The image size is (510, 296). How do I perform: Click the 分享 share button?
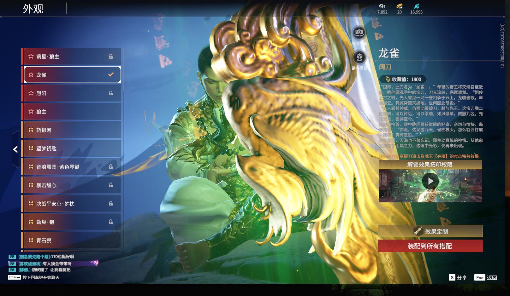click(x=458, y=277)
